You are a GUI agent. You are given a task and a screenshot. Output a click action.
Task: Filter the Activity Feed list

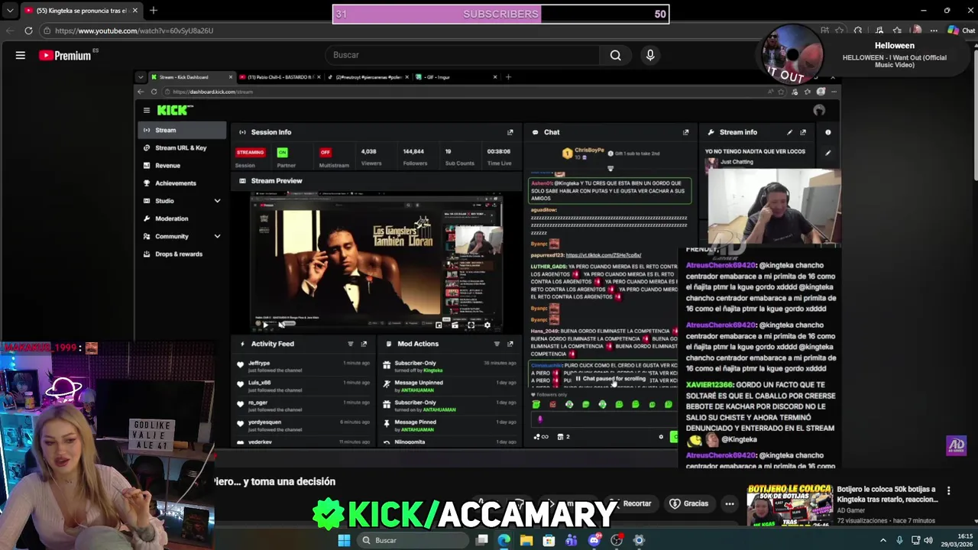click(x=351, y=344)
